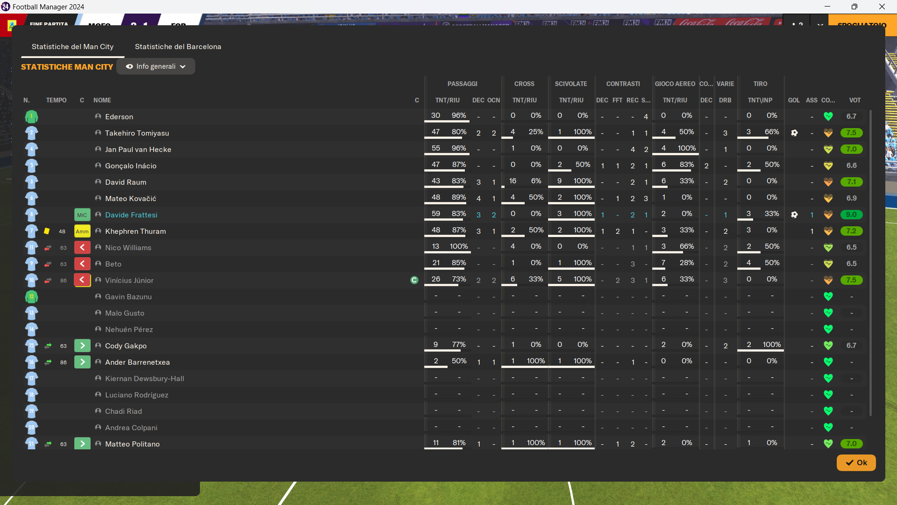Click the condition heart icon for Gonçalo Inácio

pos(828,166)
